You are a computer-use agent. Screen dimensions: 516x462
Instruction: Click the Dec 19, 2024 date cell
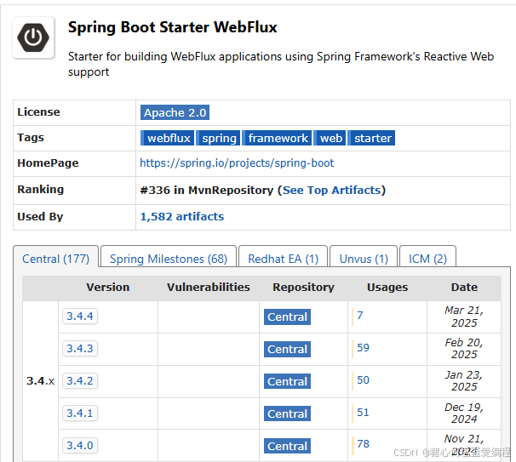pos(464,413)
